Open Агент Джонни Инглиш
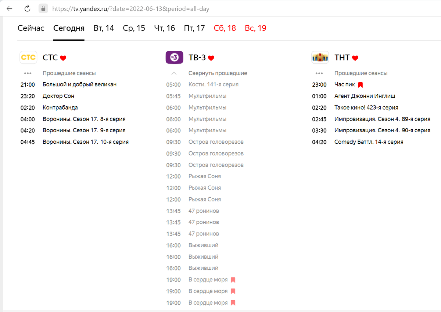This screenshot has height=312, width=441. tap(365, 96)
